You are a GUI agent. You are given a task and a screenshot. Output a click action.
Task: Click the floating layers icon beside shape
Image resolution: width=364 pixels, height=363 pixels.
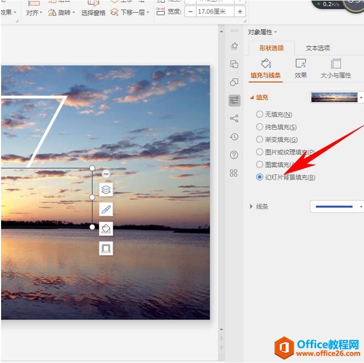[x=106, y=190]
